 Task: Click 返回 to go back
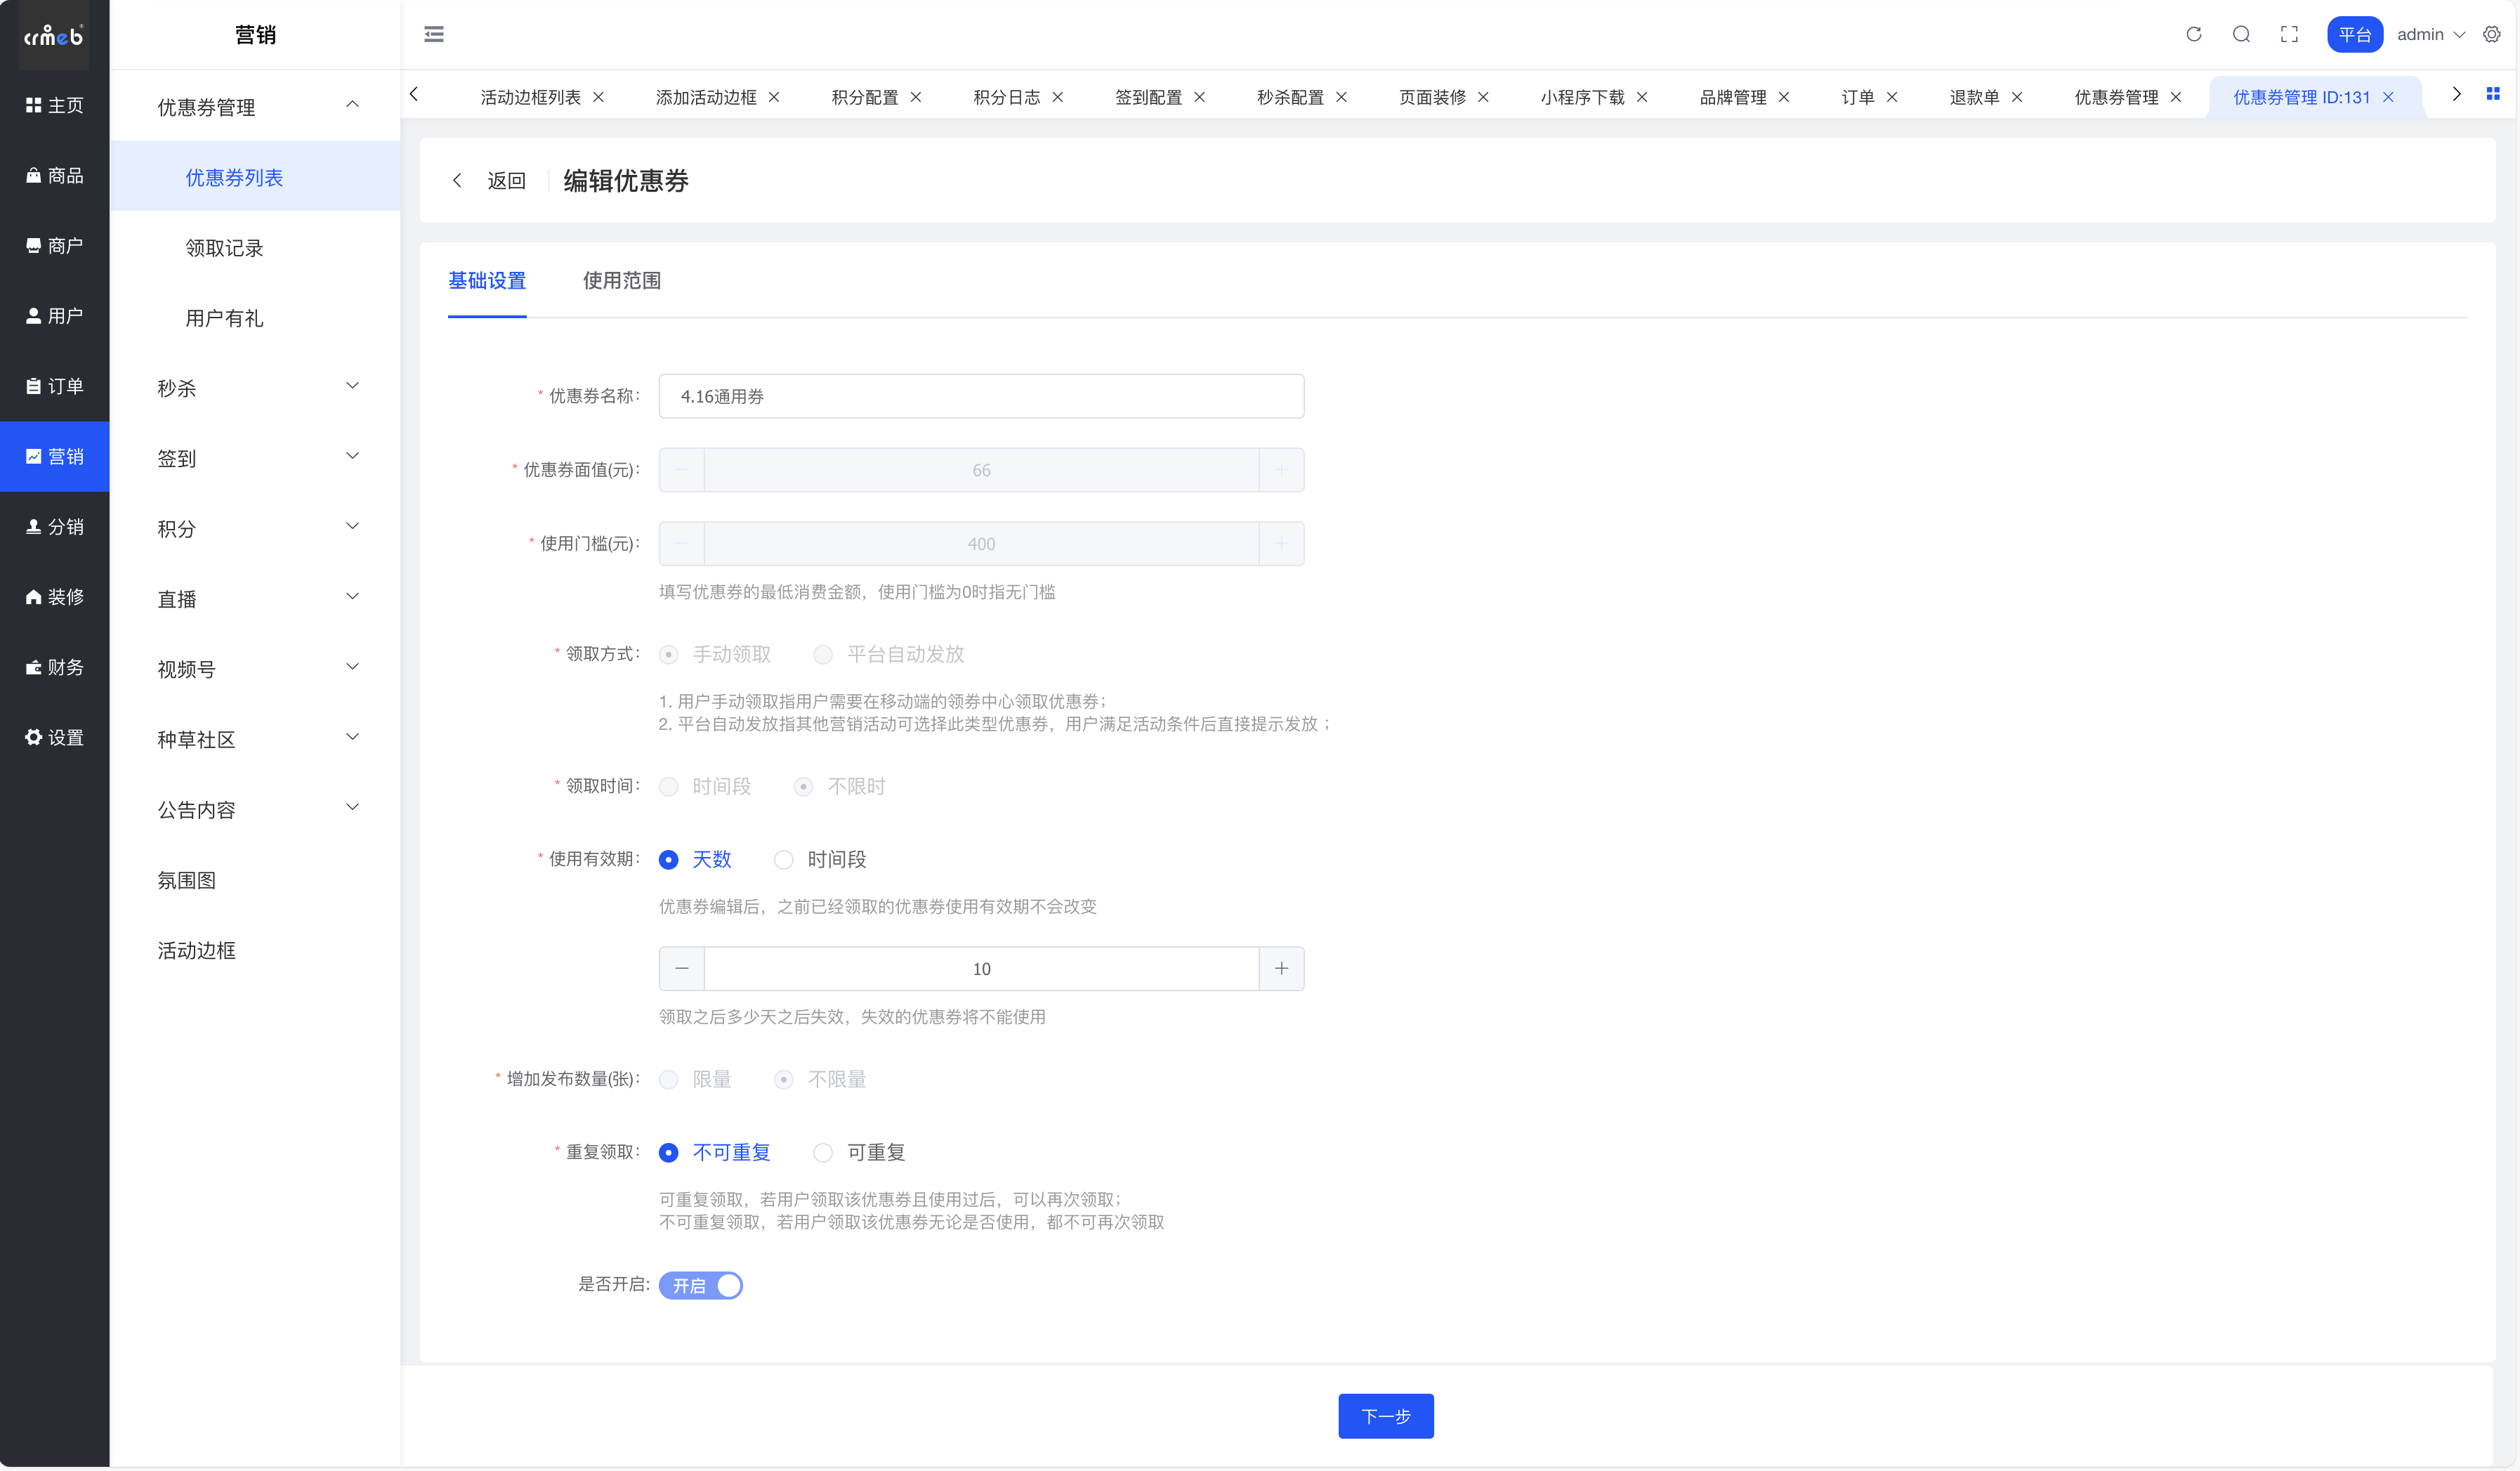pos(506,180)
